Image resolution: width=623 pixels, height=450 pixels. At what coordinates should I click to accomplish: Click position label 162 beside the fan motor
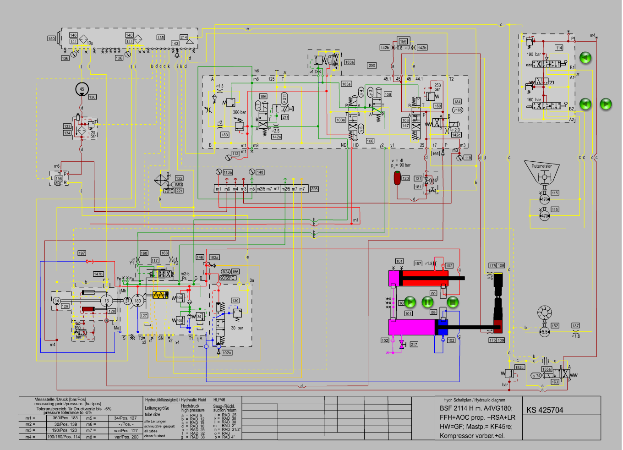click(555, 326)
